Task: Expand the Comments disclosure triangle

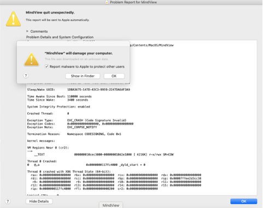Action: coord(27,31)
